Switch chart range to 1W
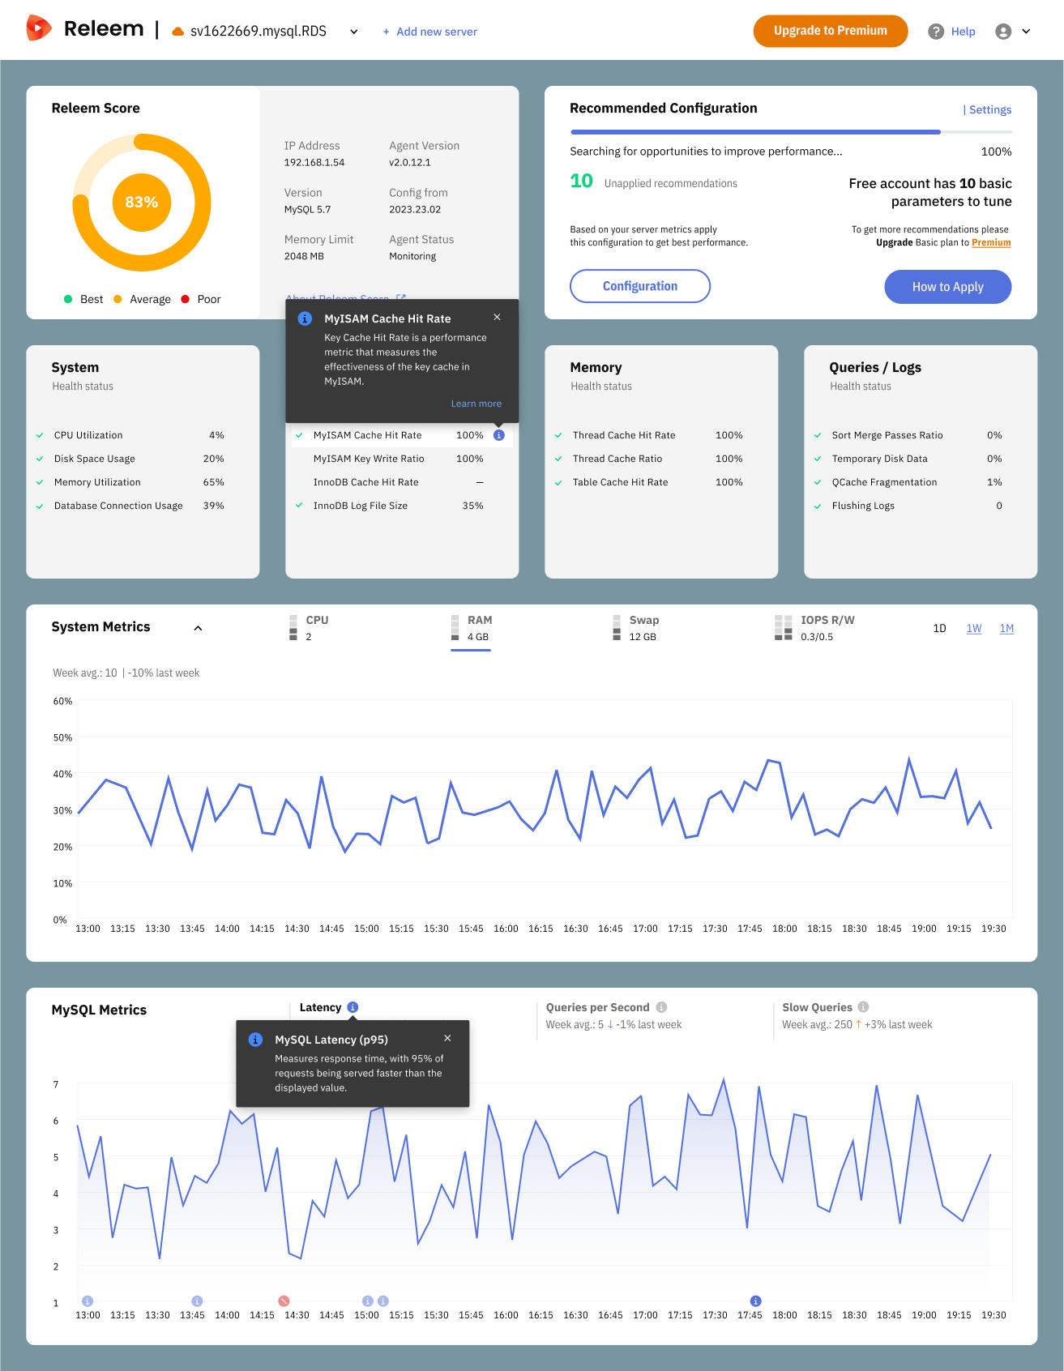1064x1371 pixels. click(974, 629)
